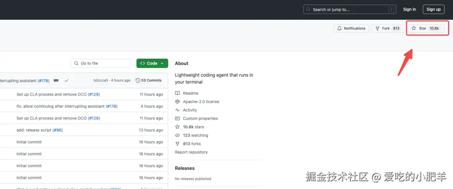Screen dimensions: 453x189
Task: Click the green check status icon
Action: pos(66,80)
